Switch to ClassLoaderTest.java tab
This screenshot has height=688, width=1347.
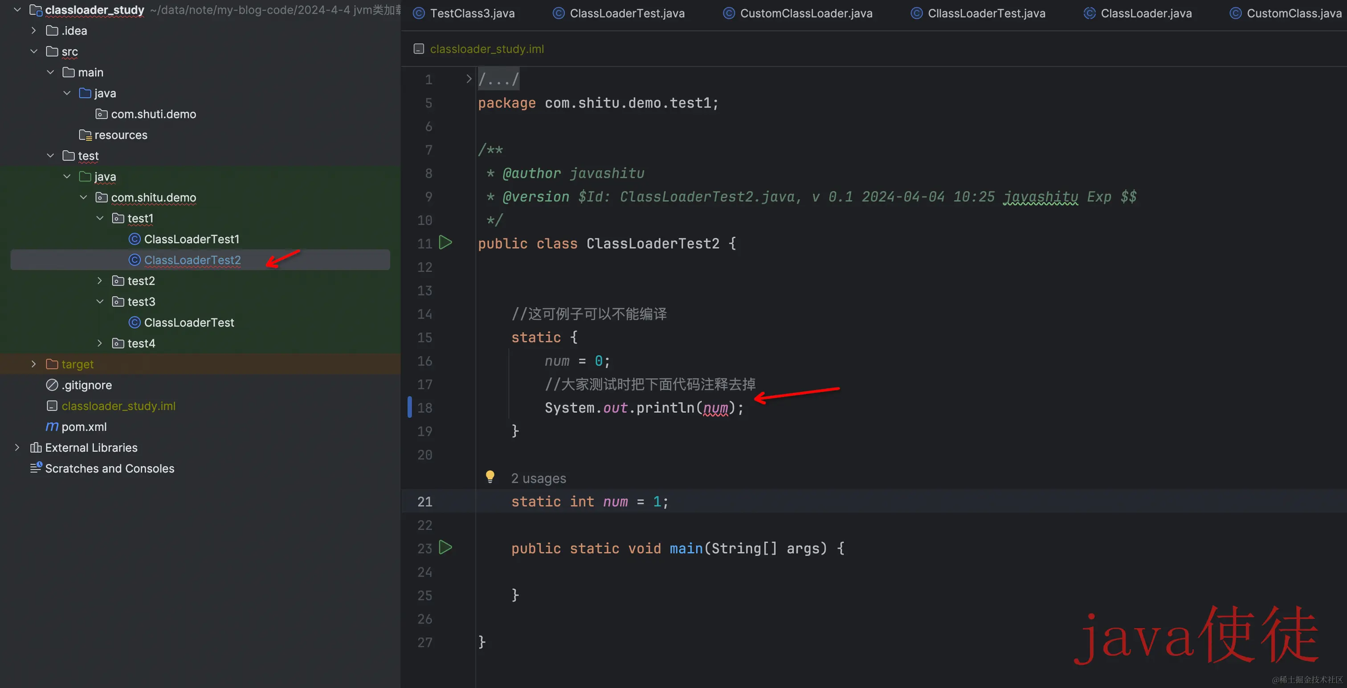click(x=619, y=13)
